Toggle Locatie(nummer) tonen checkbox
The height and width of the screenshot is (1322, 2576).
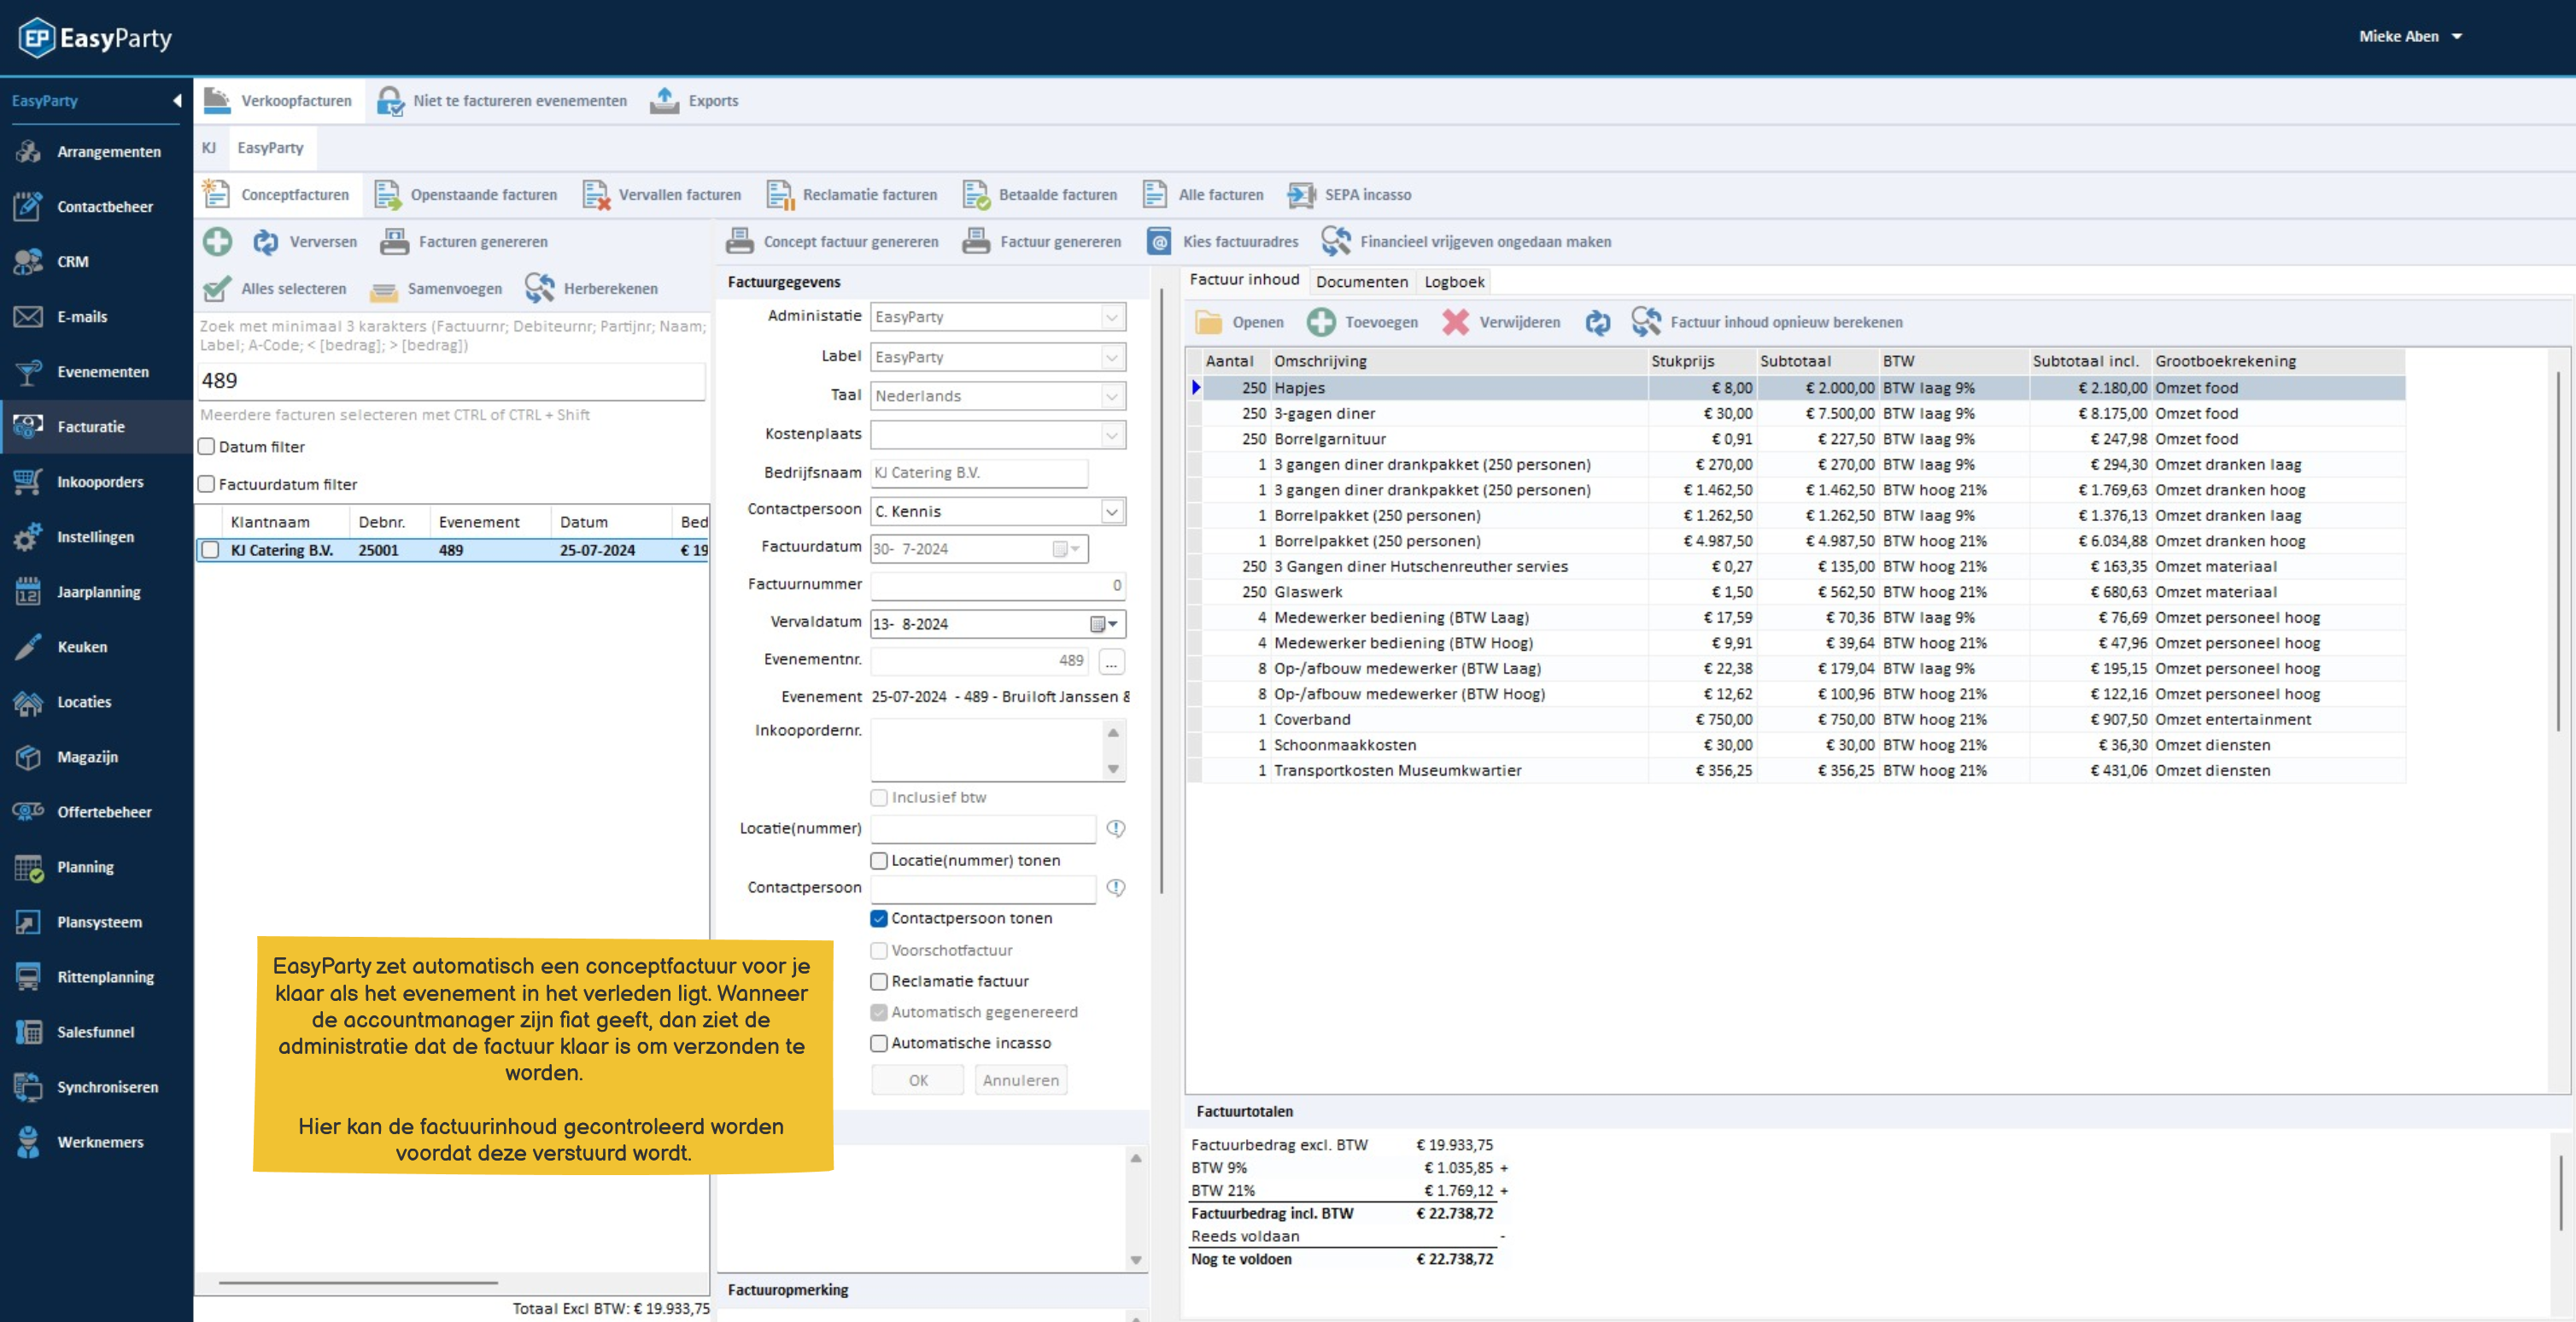click(879, 860)
